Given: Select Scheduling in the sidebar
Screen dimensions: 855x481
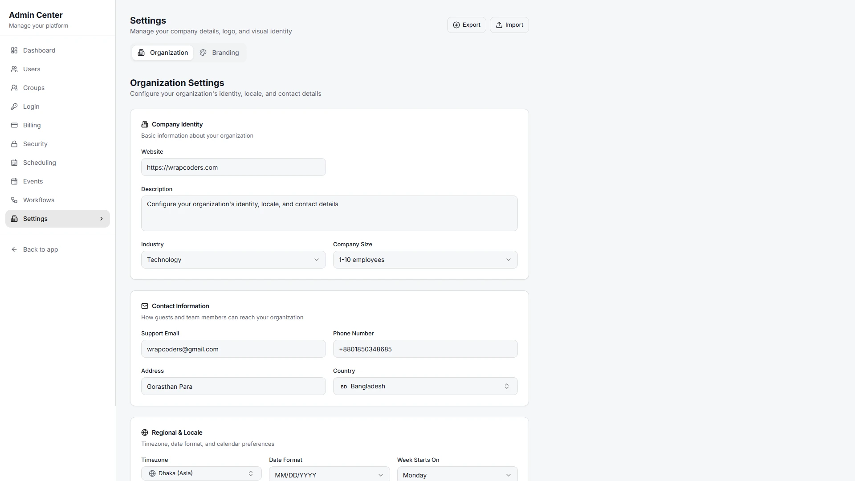Looking at the screenshot, I should coord(57,163).
